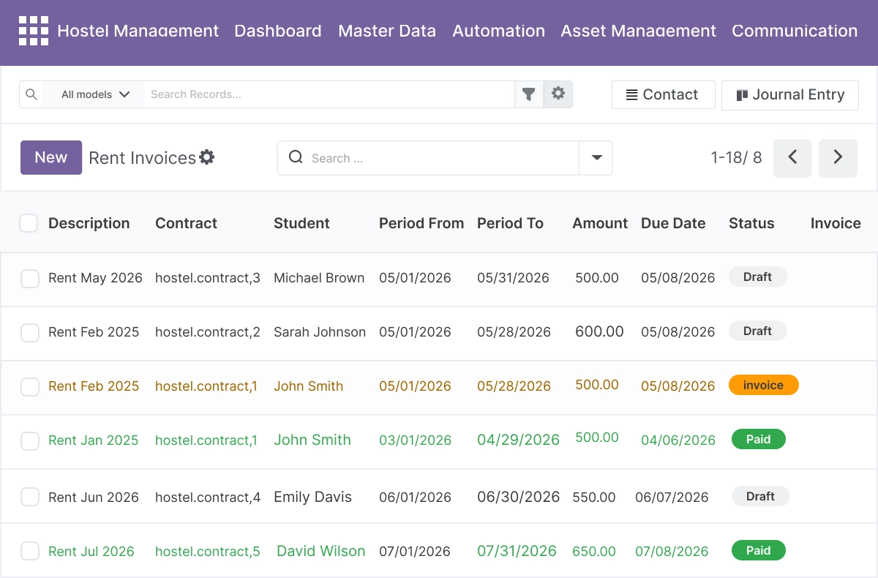Click the 550.00 amount
878x578 pixels.
(594, 498)
